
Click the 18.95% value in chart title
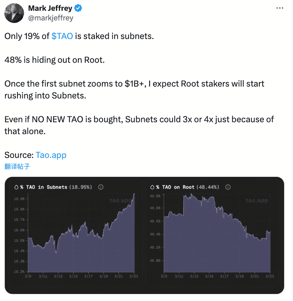point(80,187)
